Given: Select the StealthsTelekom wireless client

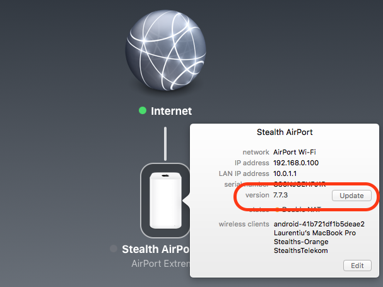Looking at the screenshot, I should coord(301,250).
